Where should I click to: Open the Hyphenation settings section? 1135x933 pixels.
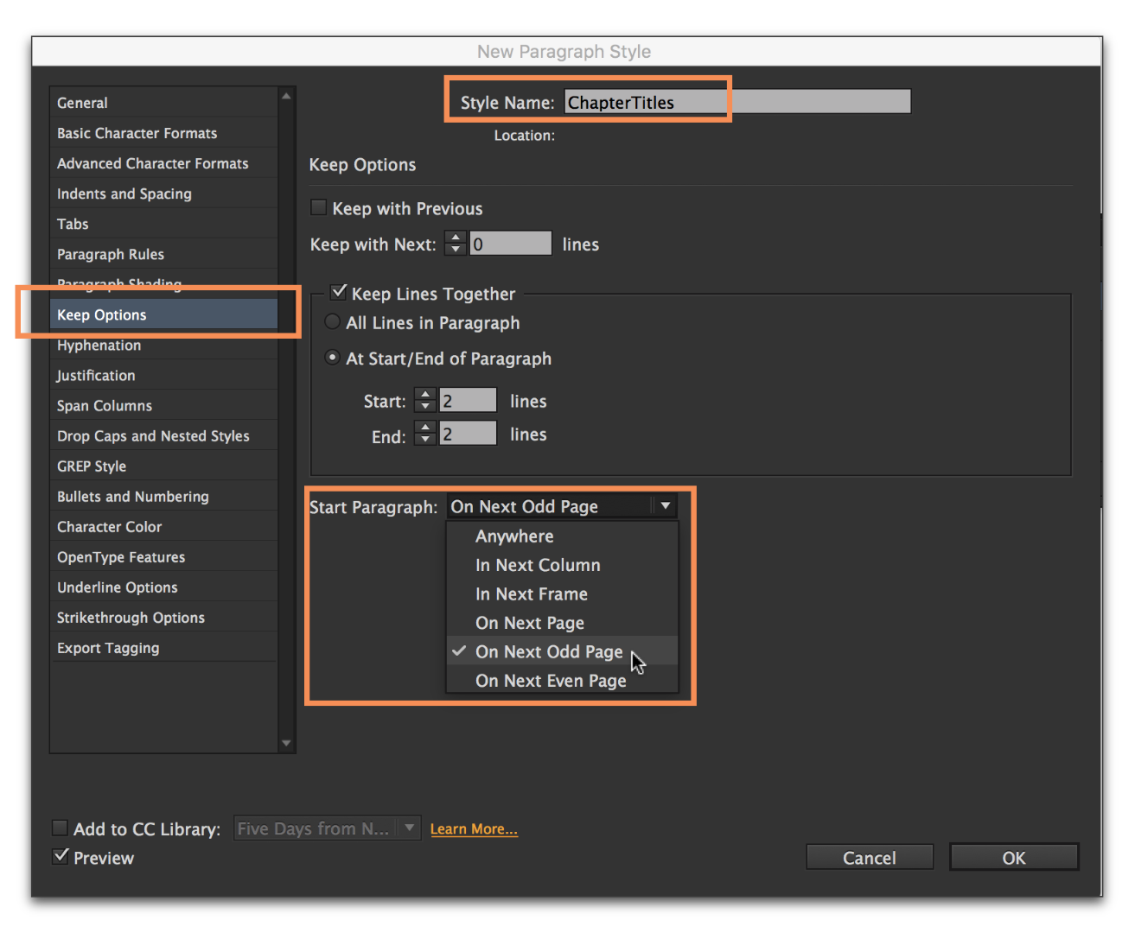click(99, 345)
